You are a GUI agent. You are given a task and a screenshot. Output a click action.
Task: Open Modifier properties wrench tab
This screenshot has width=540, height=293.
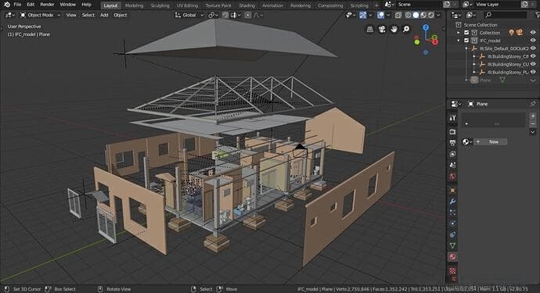coord(452,202)
